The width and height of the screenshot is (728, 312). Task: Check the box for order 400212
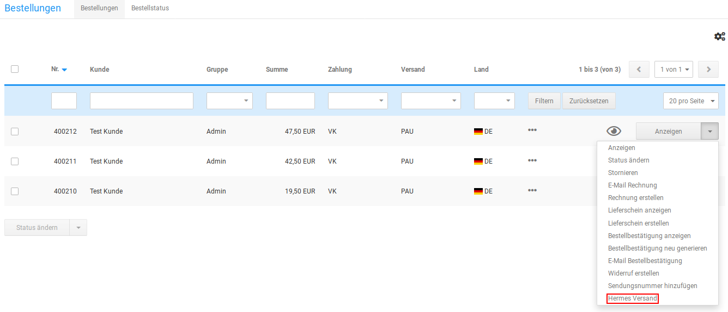15,131
